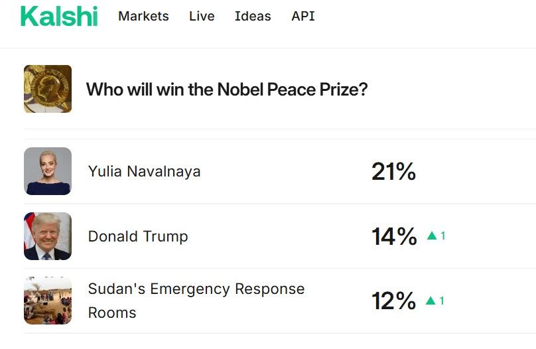Open the API link
The width and height of the screenshot is (536, 349).
(303, 17)
